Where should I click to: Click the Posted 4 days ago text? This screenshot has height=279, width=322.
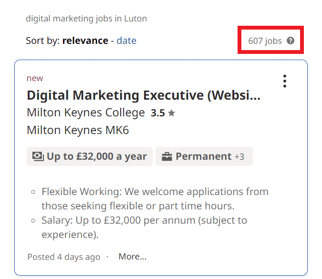[63, 257]
